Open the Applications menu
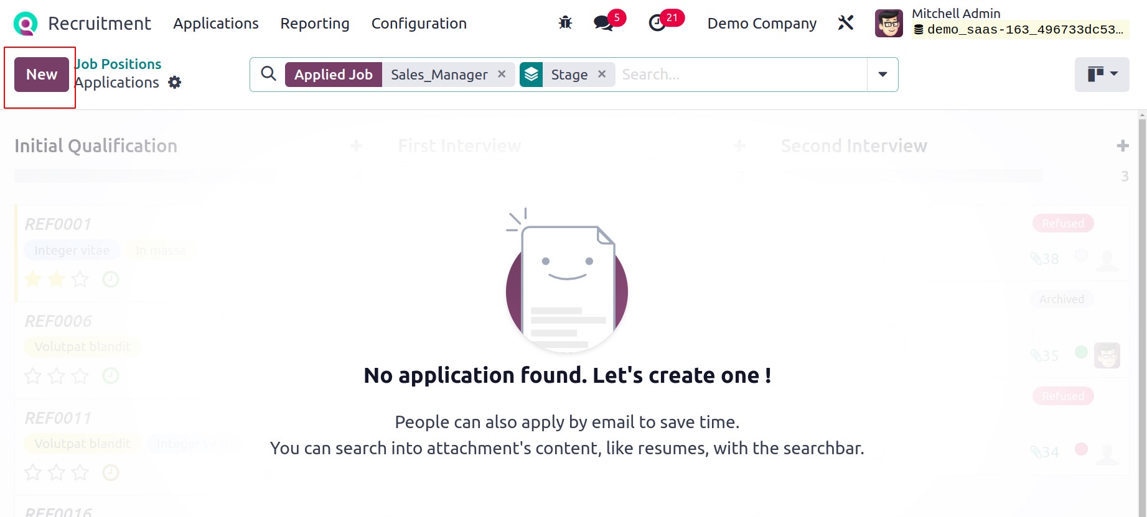Screen dimensions: 1147x517 216,24
